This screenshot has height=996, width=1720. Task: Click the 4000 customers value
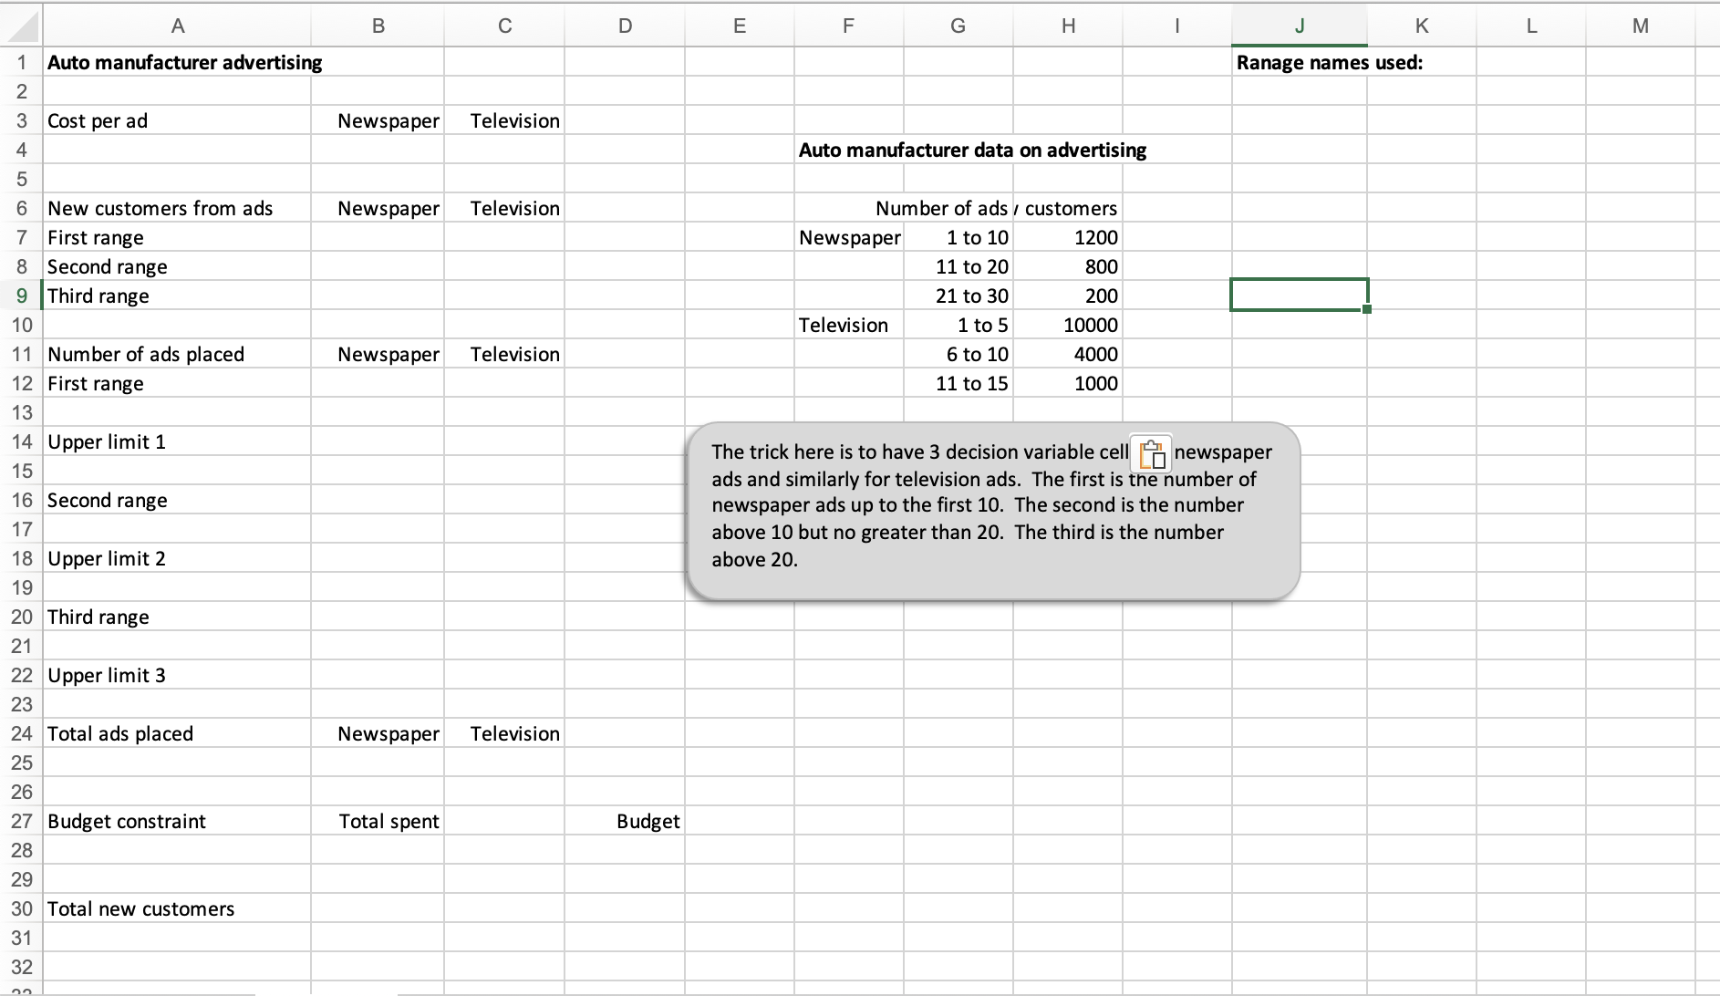point(1096,354)
